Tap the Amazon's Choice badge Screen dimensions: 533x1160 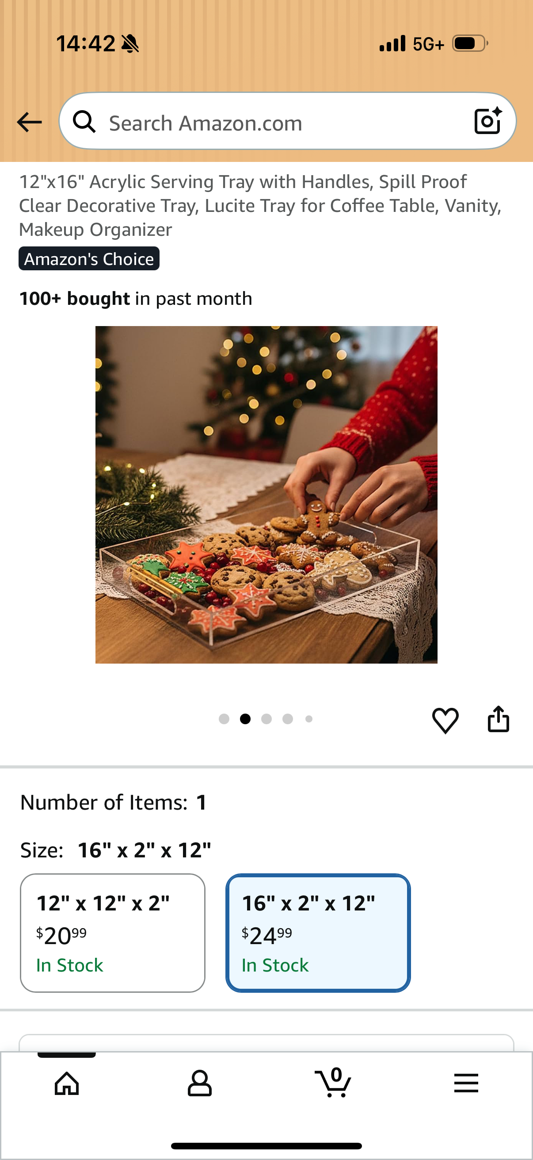tap(89, 258)
